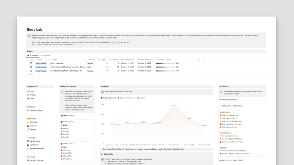Click the Settings gear icon in Navigation
The height and width of the screenshot is (165, 294).
(28, 95)
